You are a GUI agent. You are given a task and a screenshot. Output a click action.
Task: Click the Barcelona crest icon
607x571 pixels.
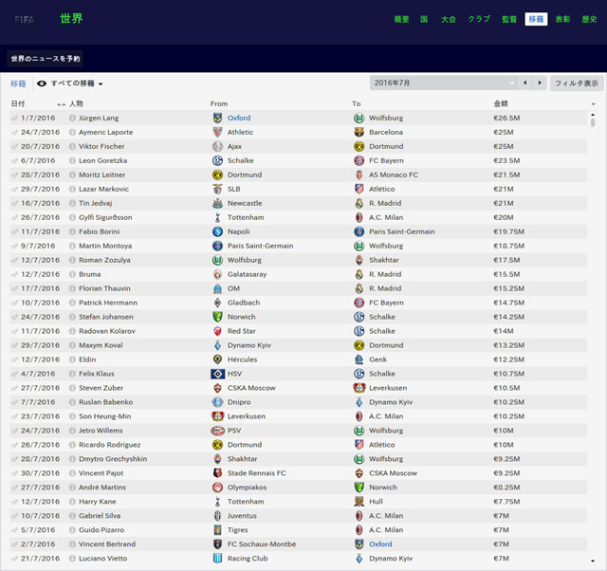[359, 133]
